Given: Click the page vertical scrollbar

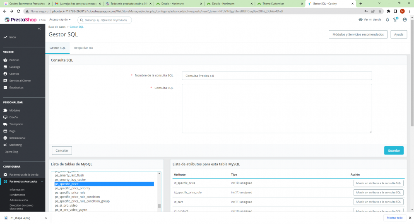Looking at the screenshot, I should [412, 74].
